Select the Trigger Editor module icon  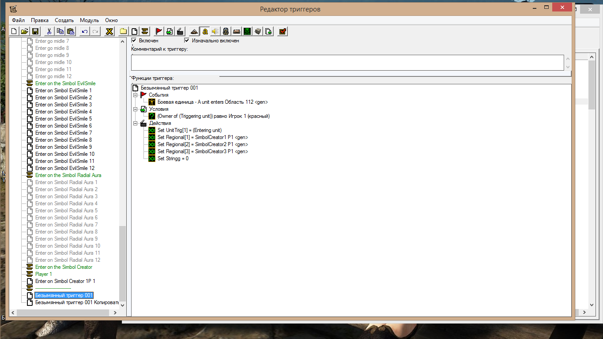pos(205,31)
